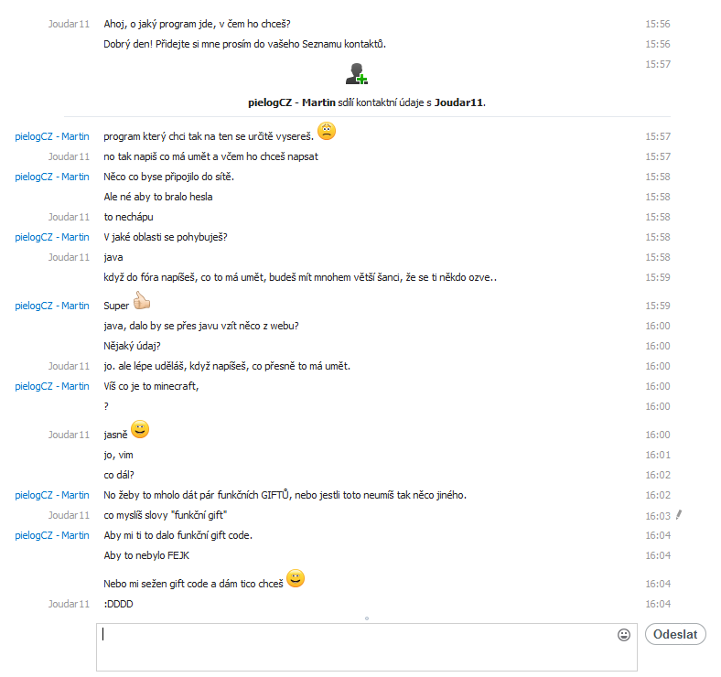Click the smiley emoticon next to "jasně"
721x677 pixels.
click(140, 430)
